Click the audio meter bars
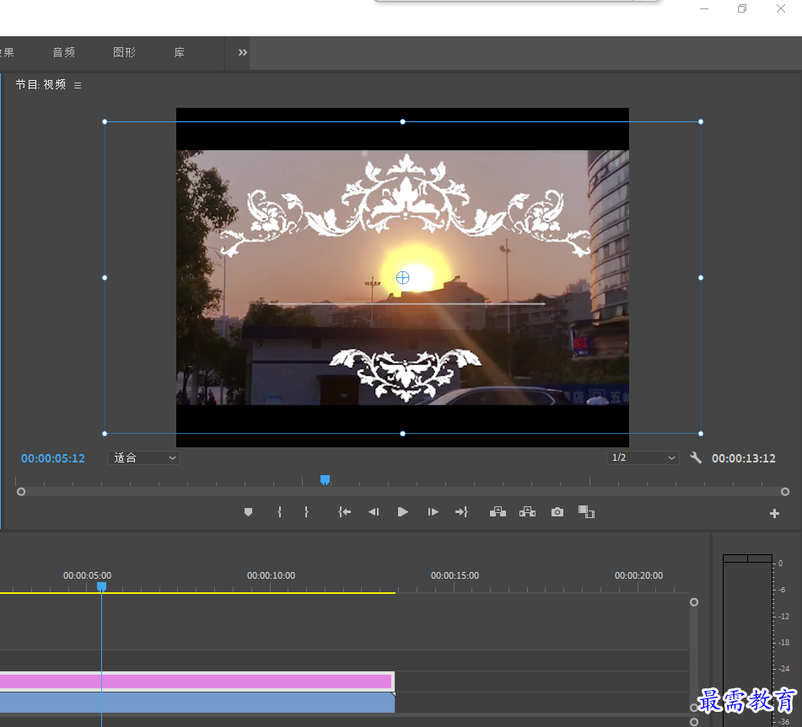The width and height of the screenshot is (802, 727). pyautogui.click(x=747, y=641)
